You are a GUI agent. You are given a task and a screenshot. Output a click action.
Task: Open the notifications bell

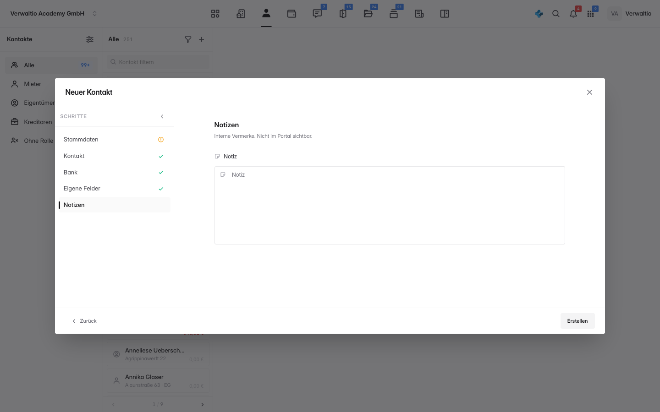coord(573,14)
